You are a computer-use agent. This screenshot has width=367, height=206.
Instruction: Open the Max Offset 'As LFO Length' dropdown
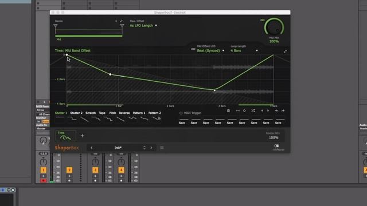point(143,25)
